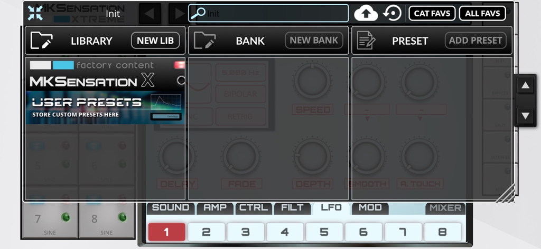Click the Init preset name in the top bar

(113, 14)
